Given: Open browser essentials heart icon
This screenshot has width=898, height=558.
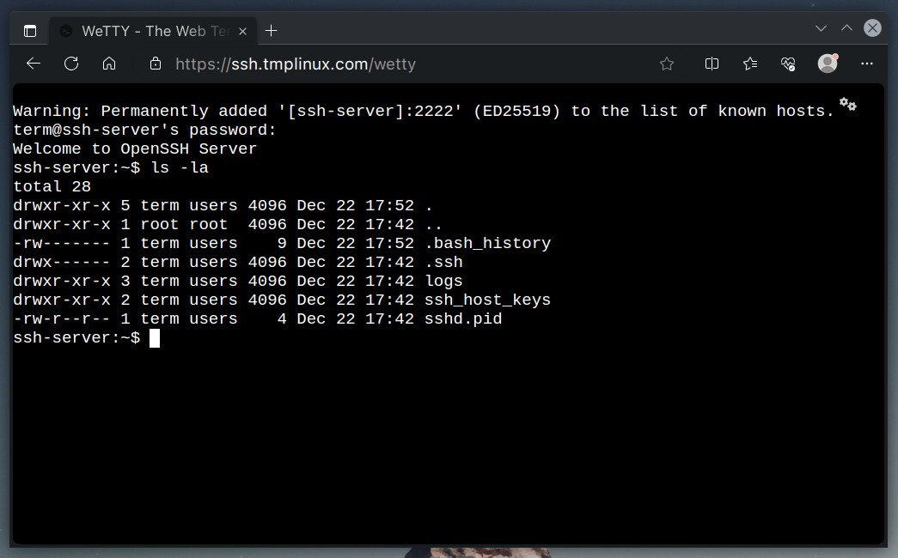Looking at the screenshot, I should coord(788,64).
